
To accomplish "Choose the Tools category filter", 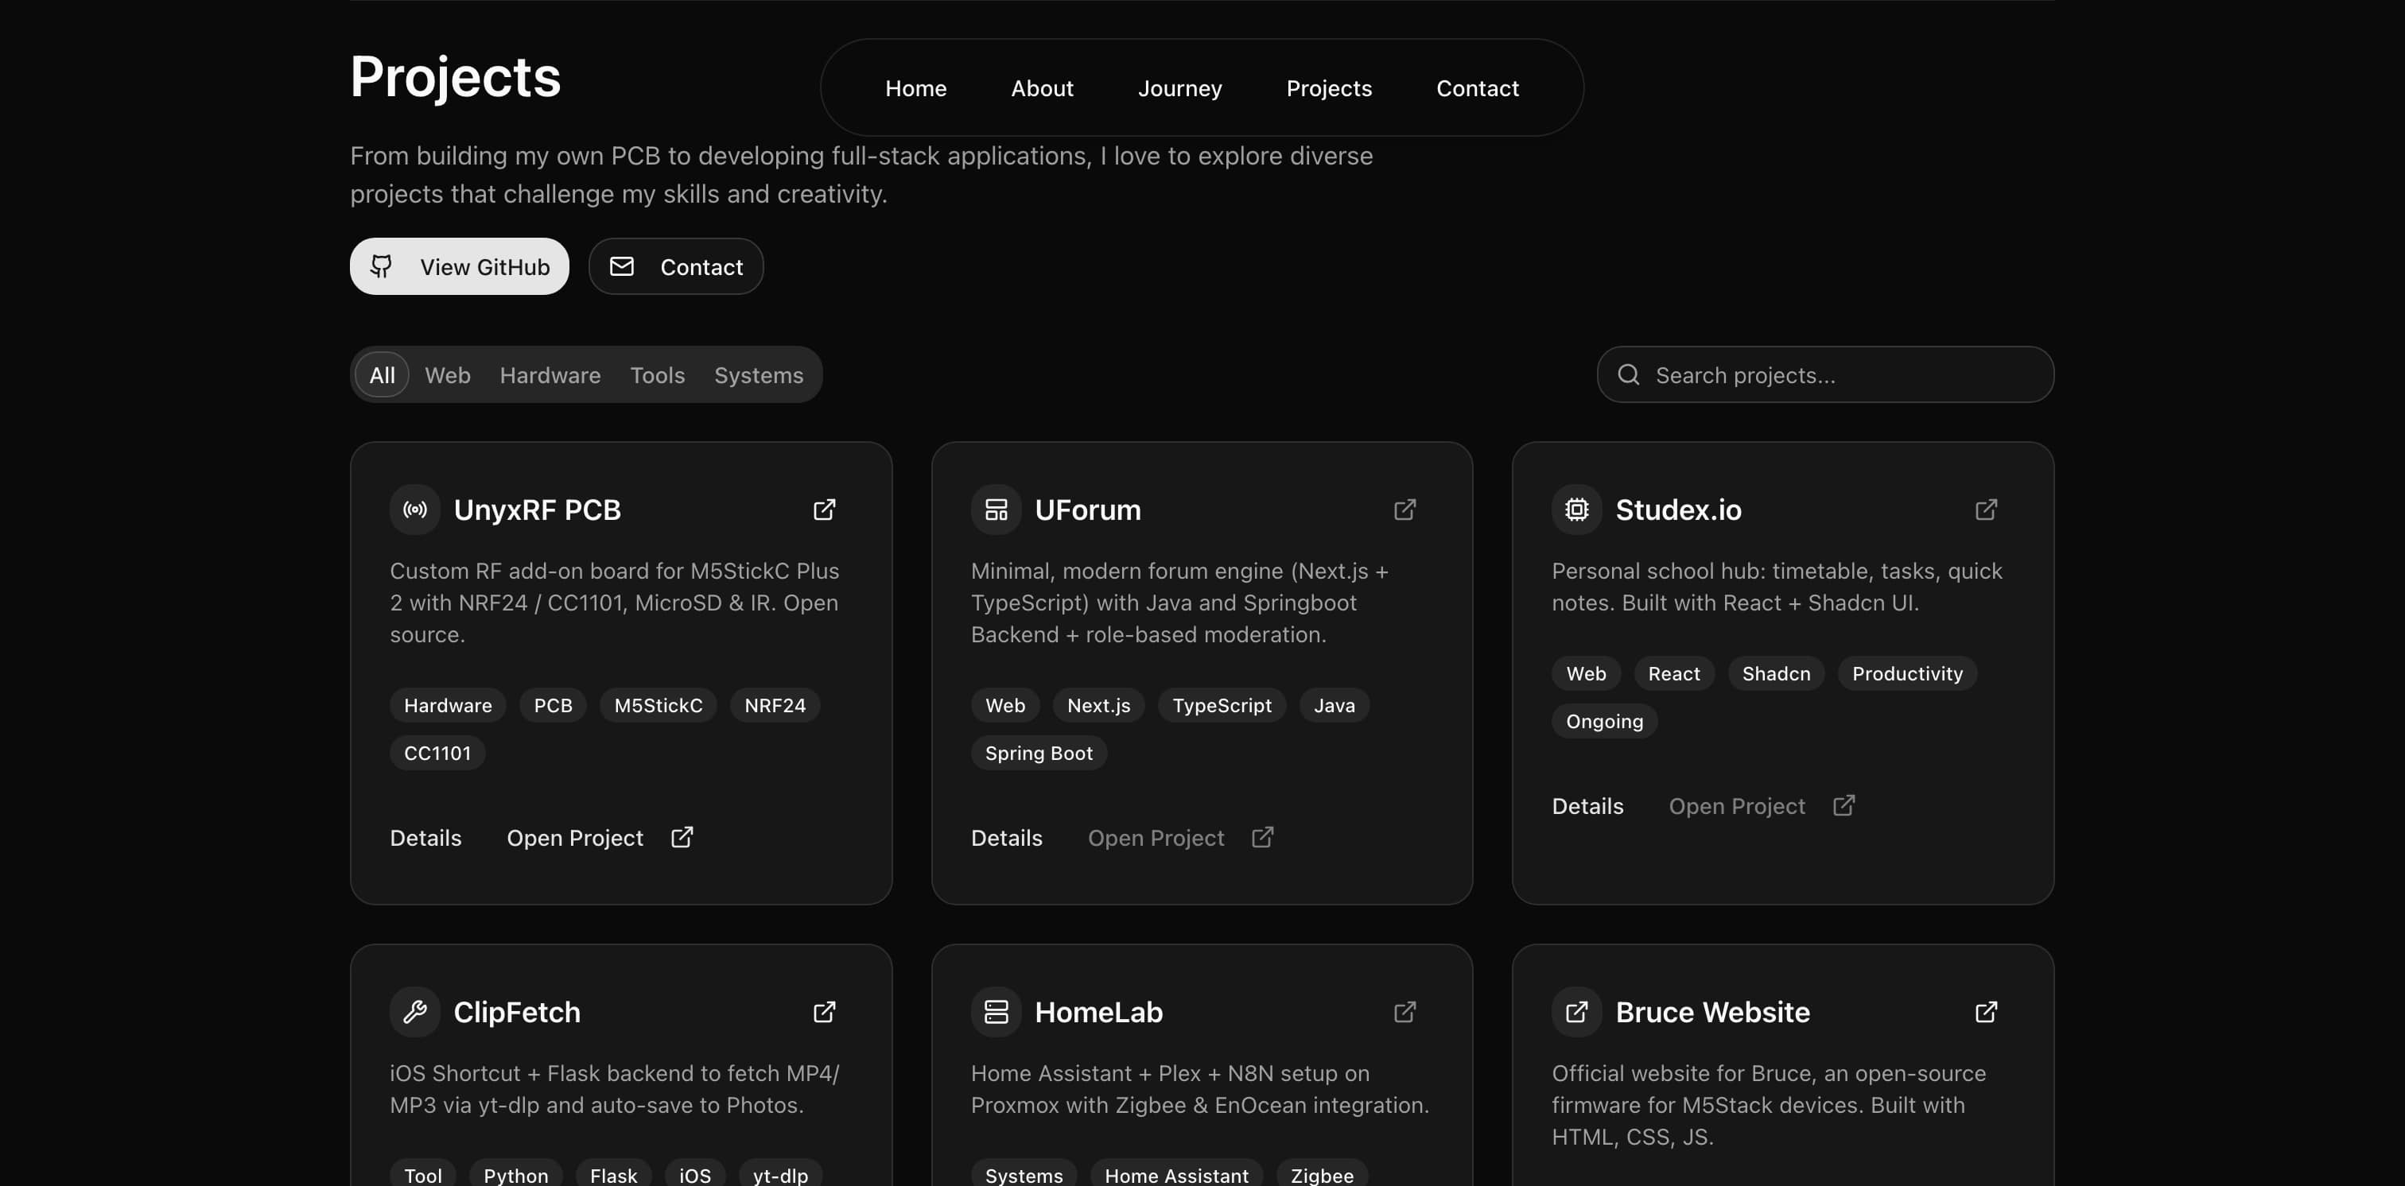I will 657,375.
